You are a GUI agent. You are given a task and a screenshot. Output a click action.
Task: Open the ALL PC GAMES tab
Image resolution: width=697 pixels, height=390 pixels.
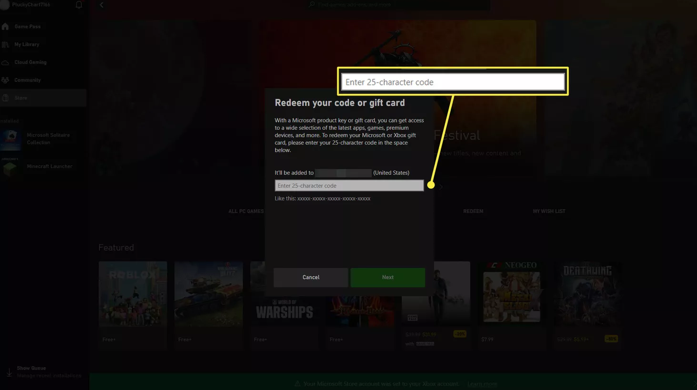pyautogui.click(x=246, y=211)
